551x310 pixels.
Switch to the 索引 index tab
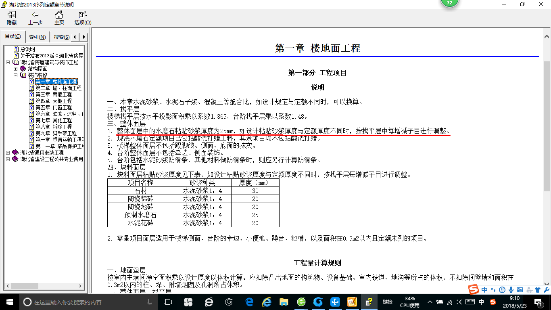point(38,37)
